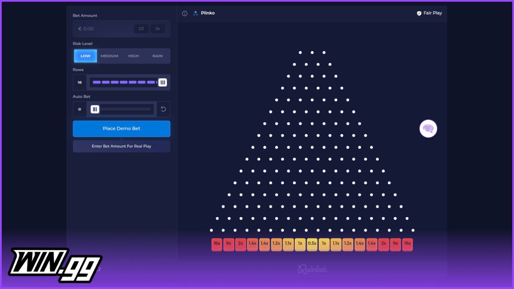Image resolution: width=514 pixels, height=289 pixels.
Task: Halve the bet with 1/2 button
Action: [141, 29]
